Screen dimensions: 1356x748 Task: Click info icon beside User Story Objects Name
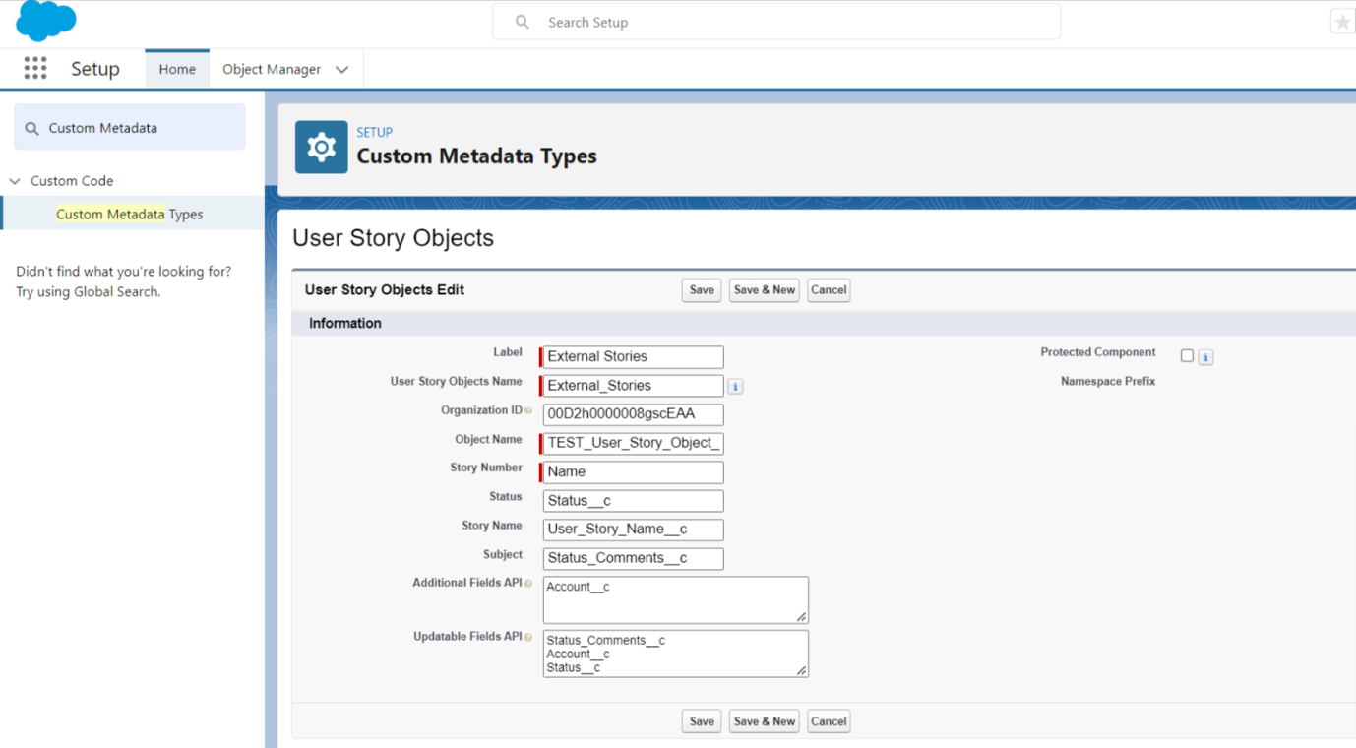(x=735, y=387)
